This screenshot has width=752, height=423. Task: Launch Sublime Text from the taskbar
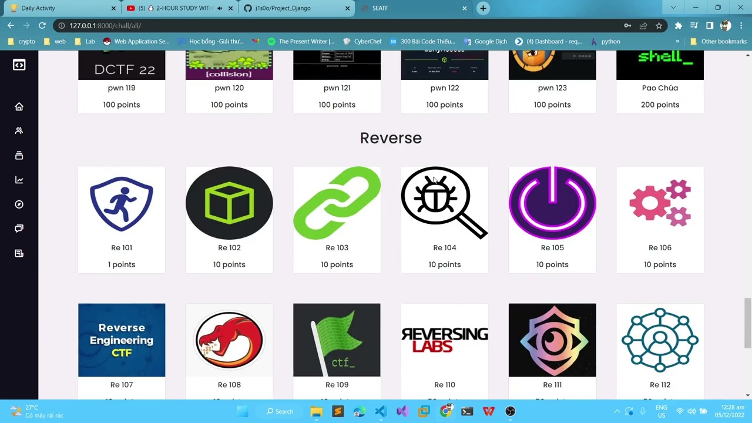click(x=338, y=411)
